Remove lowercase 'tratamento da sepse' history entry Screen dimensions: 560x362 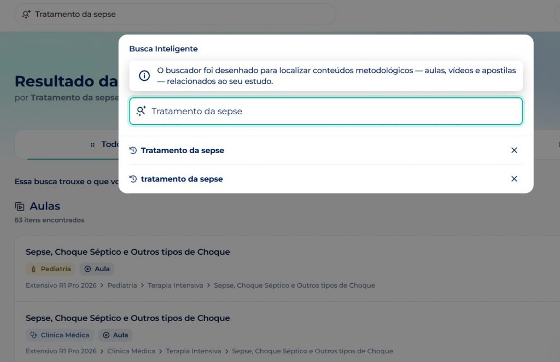[514, 179]
